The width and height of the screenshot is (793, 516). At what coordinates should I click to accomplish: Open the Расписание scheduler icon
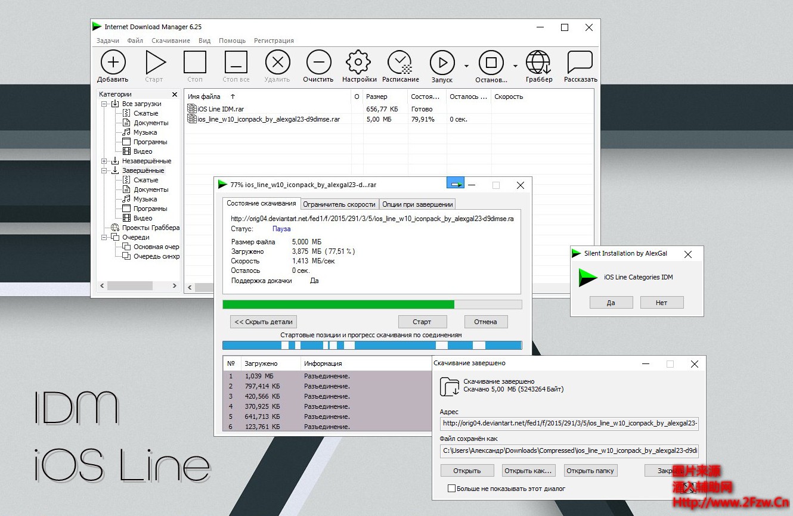pos(400,63)
